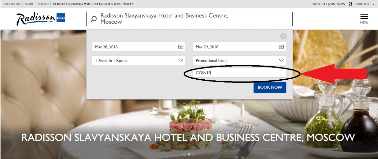This screenshot has width=378, height=159.
Task: Select the third carousel slide dot
Action: click(194, 154)
